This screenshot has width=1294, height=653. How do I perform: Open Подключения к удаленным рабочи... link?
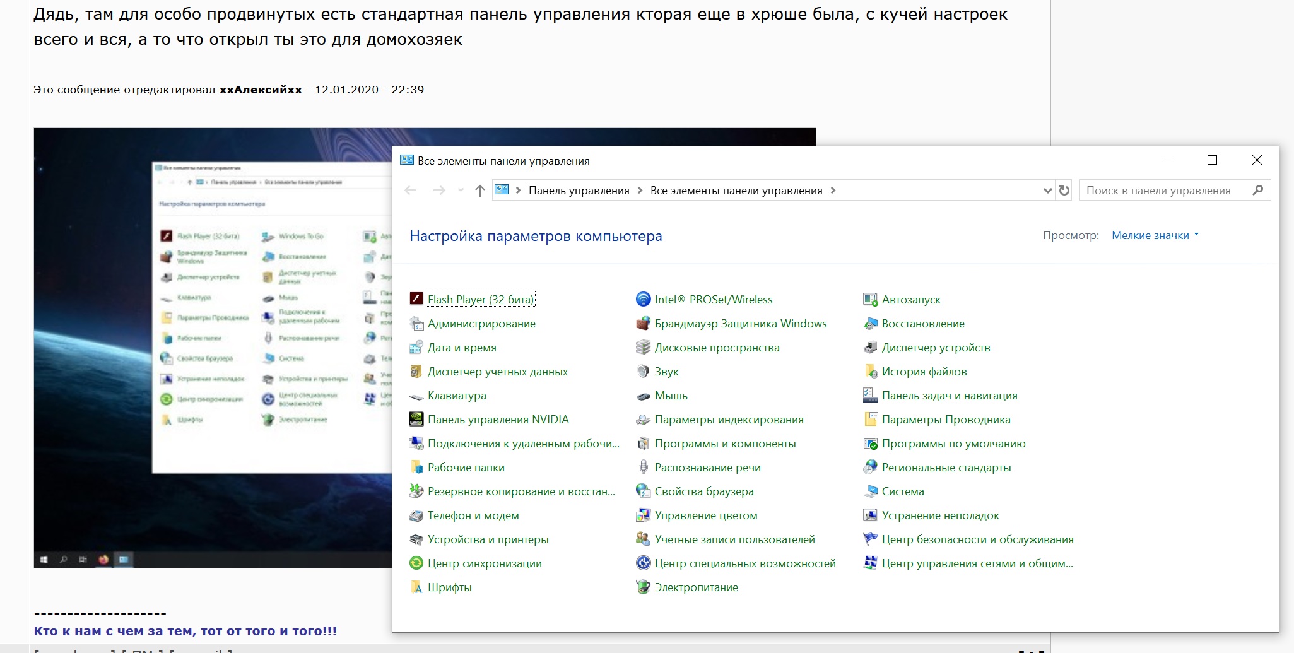coord(524,444)
